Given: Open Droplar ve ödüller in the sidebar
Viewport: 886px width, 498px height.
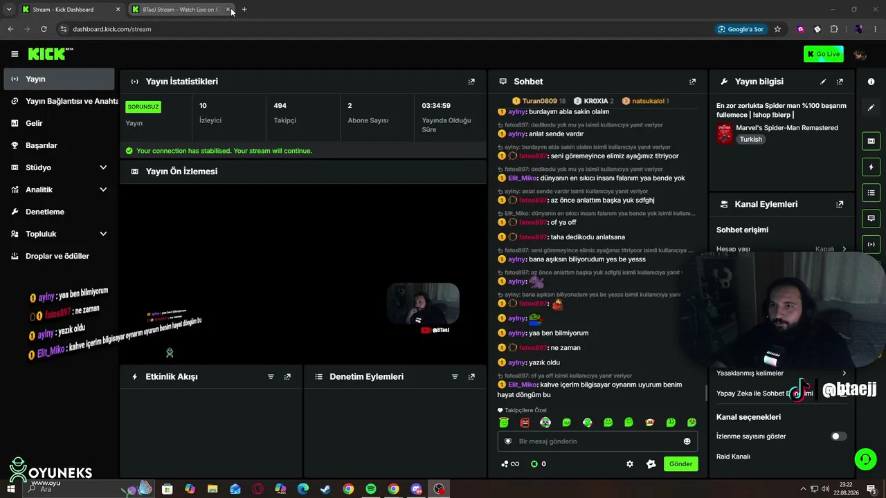Looking at the screenshot, I should point(59,256).
